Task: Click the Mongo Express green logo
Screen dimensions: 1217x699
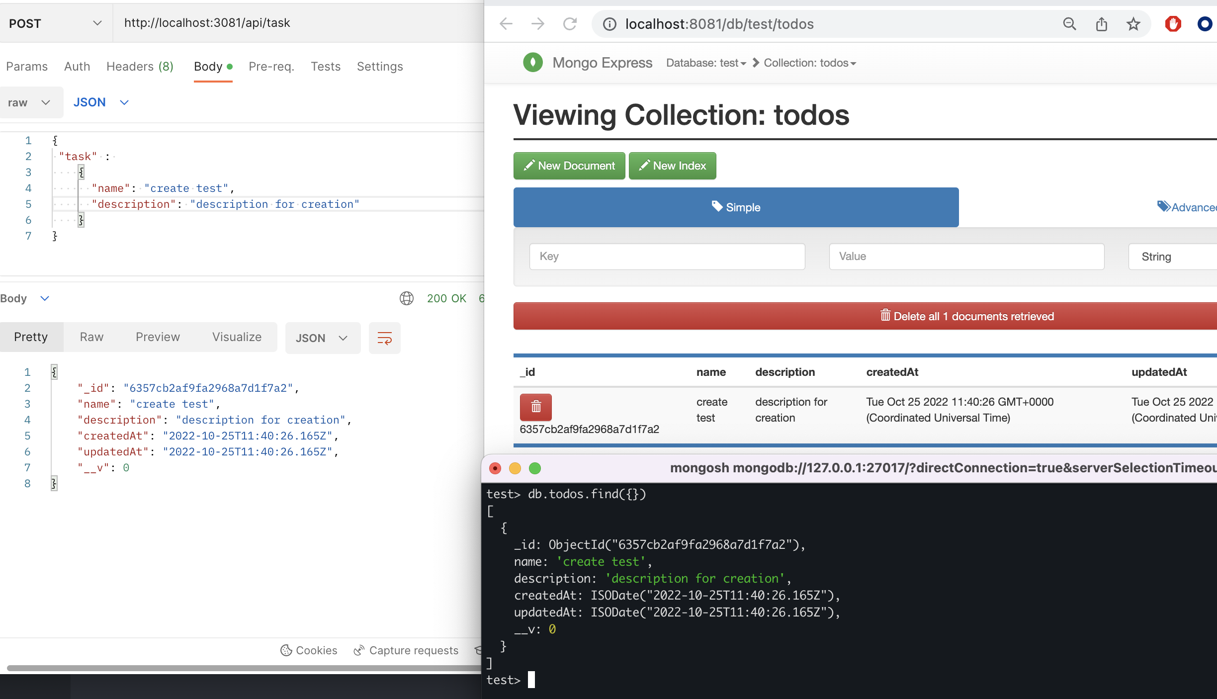Action: pyautogui.click(x=533, y=63)
